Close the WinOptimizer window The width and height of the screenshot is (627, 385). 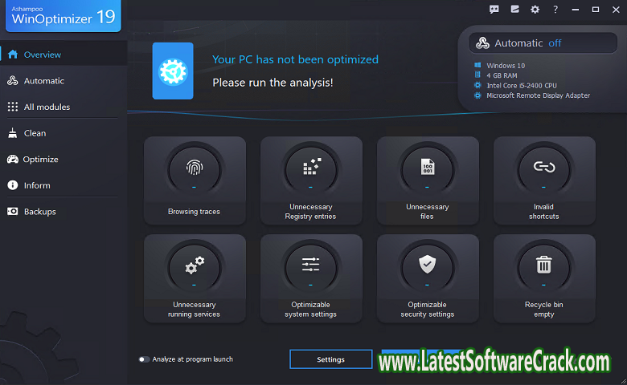616,10
